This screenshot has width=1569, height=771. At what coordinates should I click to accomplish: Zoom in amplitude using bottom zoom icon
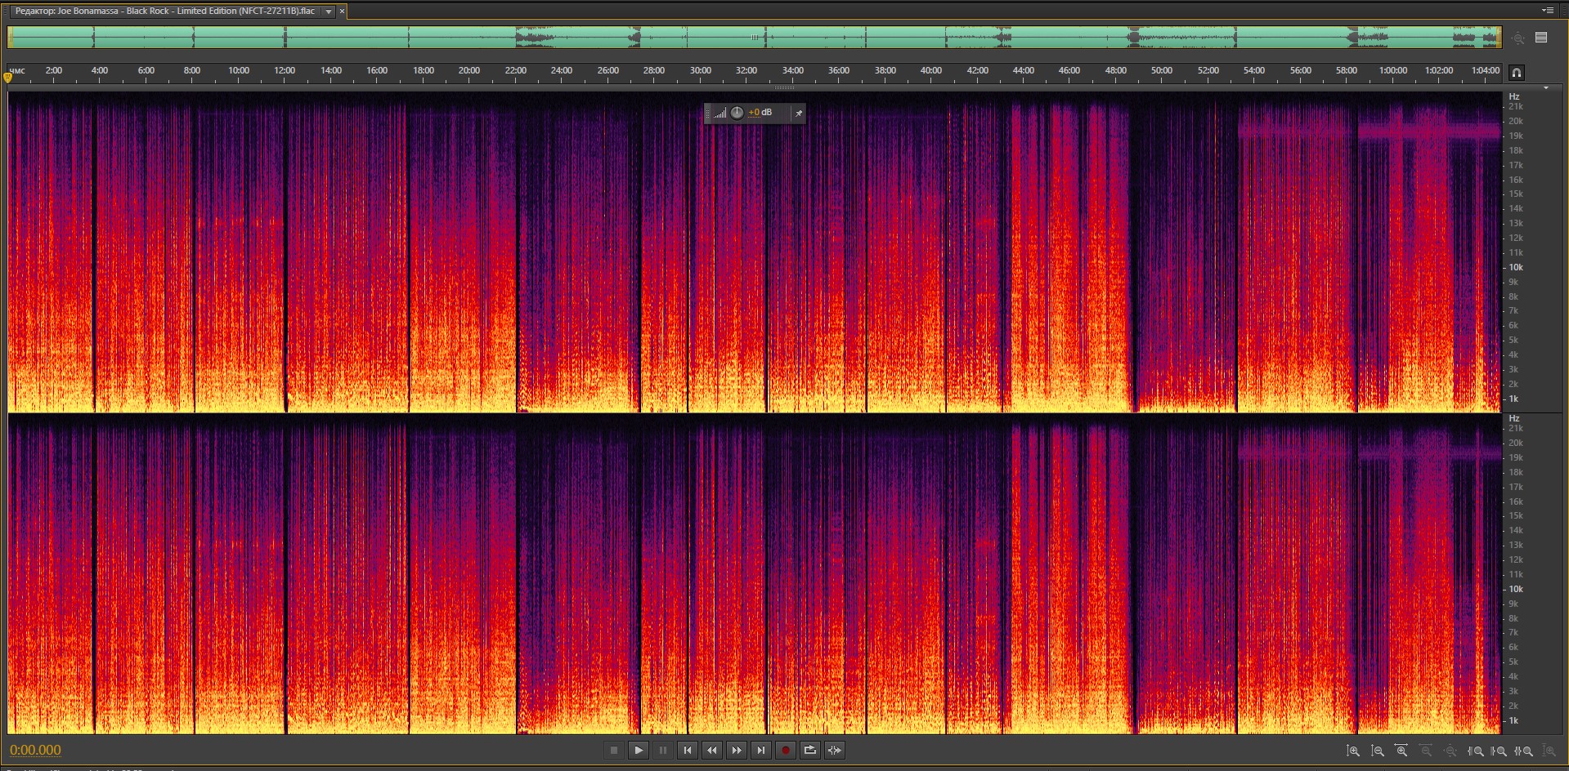coord(1353,751)
